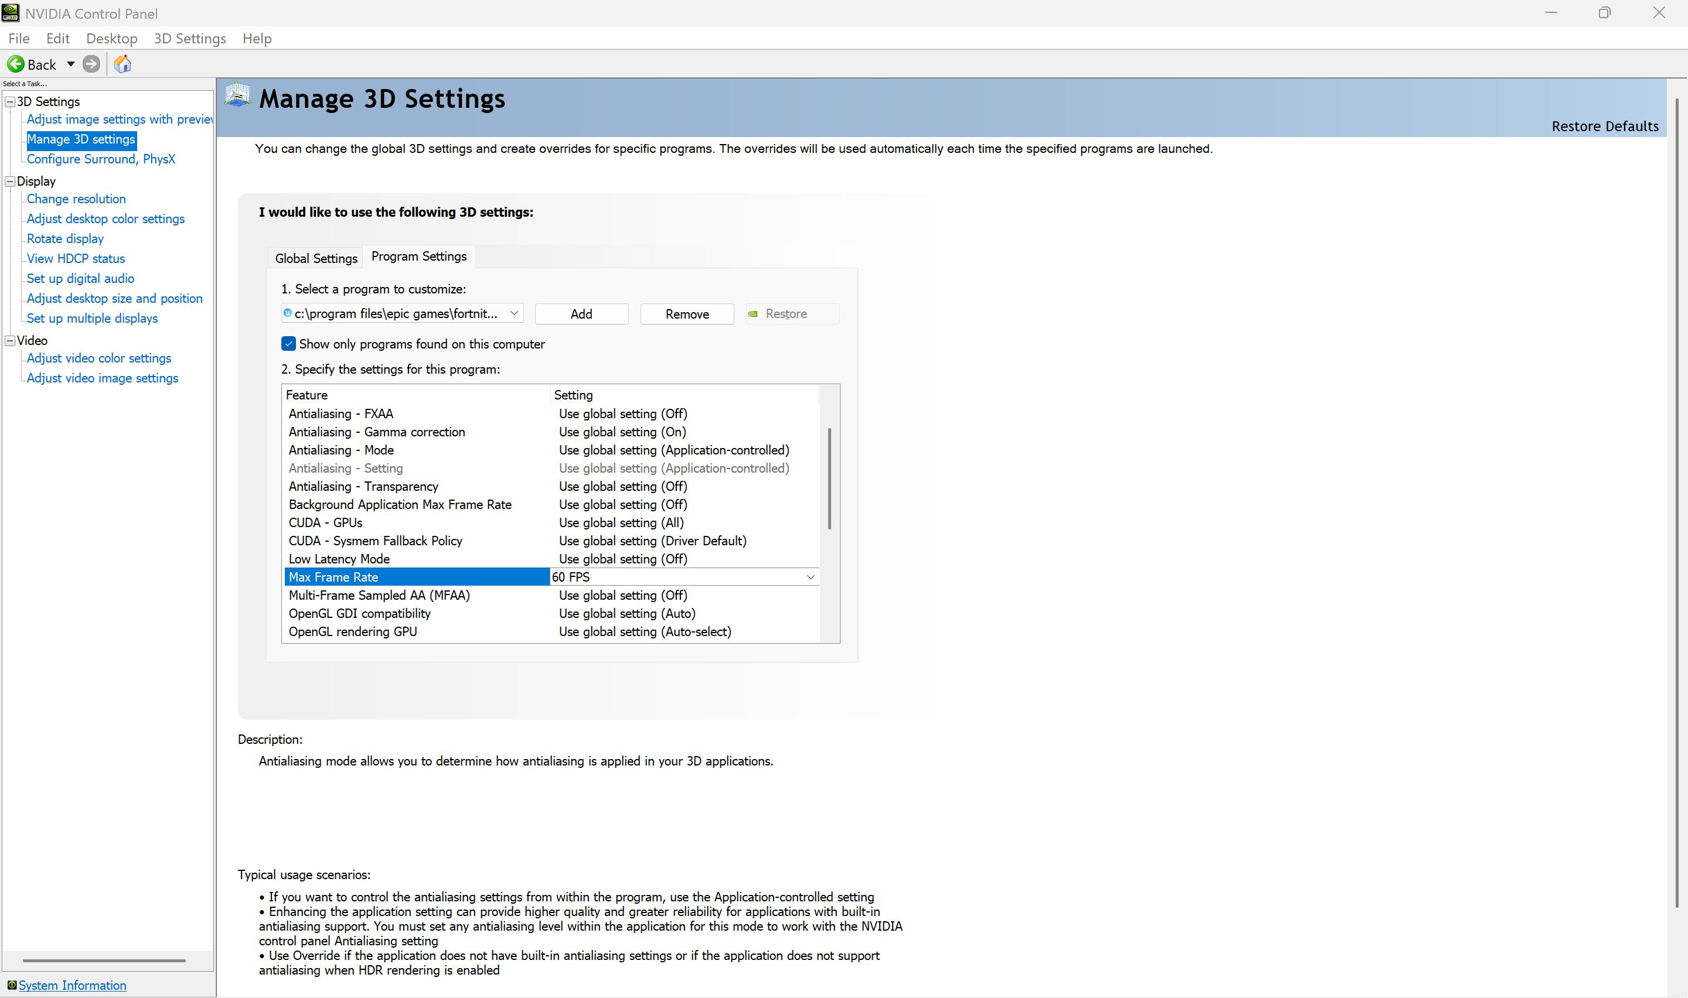Uncheck Show only programs found on computer
1688x998 pixels.
(x=288, y=344)
